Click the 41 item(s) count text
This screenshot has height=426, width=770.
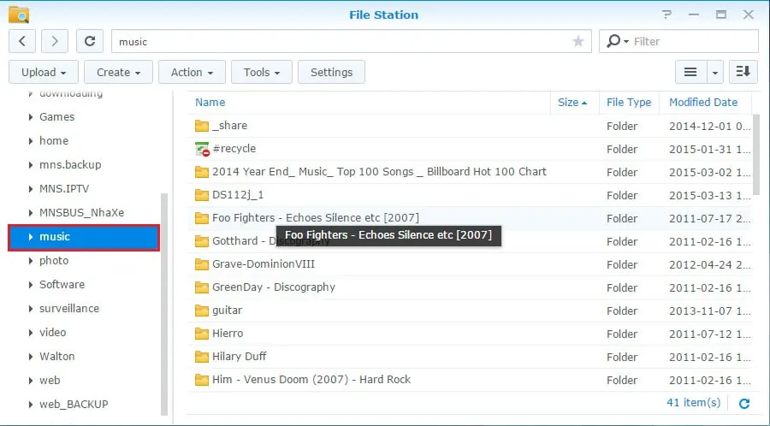coord(693,402)
